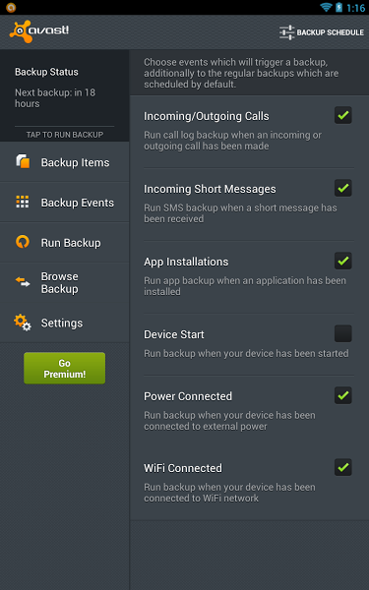Screen dimensions: 369x590
Task: Enable the Device Start checkbox
Action: pyautogui.click(x=343, y=333)
